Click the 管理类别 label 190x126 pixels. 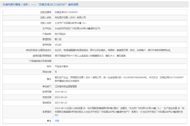click(47, 39)
